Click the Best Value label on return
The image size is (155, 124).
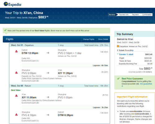[x=16, y=90]
